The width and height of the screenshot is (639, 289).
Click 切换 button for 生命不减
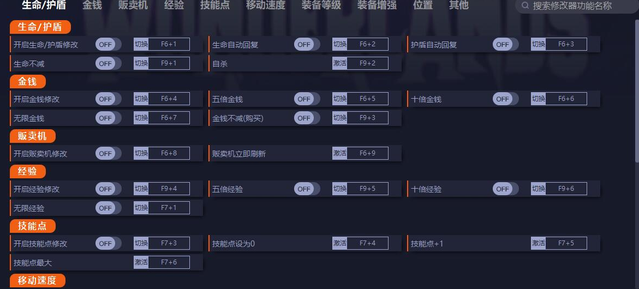pos(141,63)
